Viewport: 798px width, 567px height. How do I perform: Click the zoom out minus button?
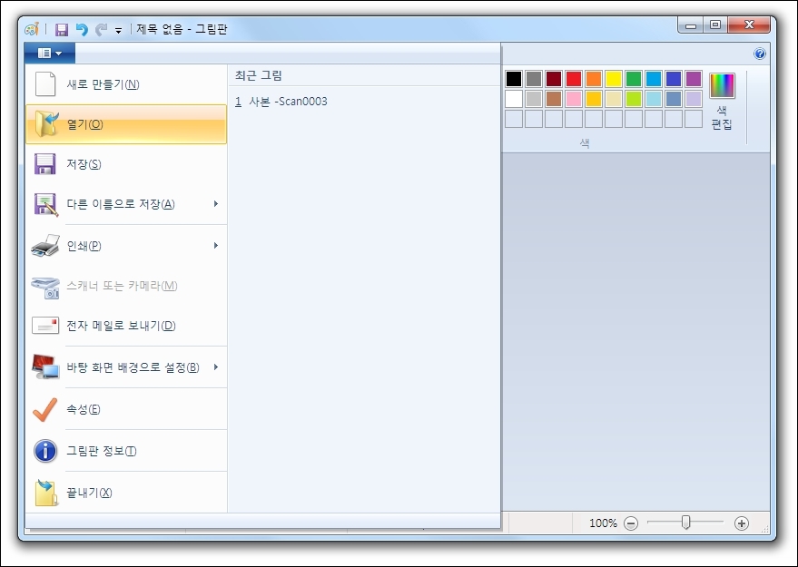pos(631,523)
